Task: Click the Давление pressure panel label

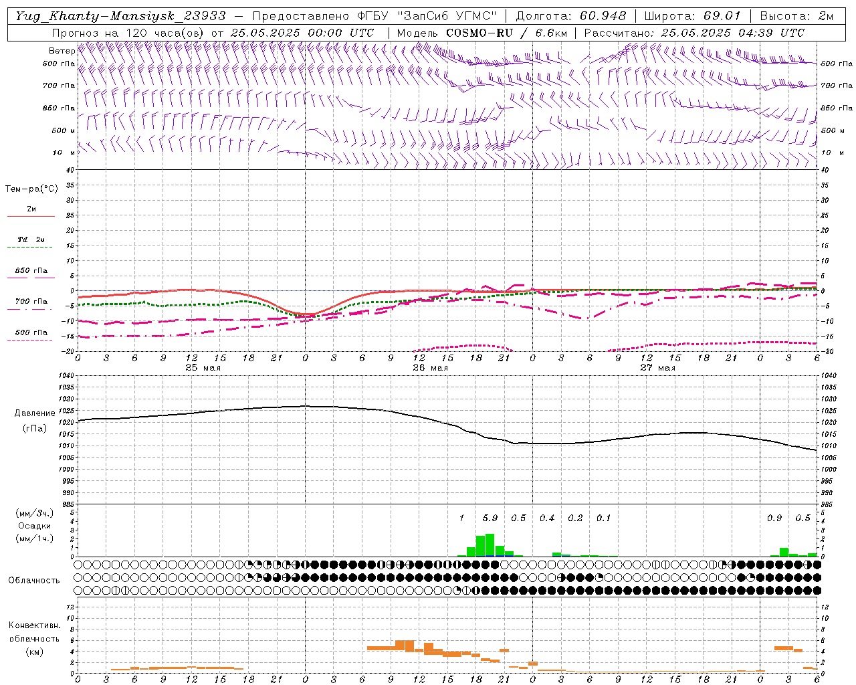Action: coord(35,413)
